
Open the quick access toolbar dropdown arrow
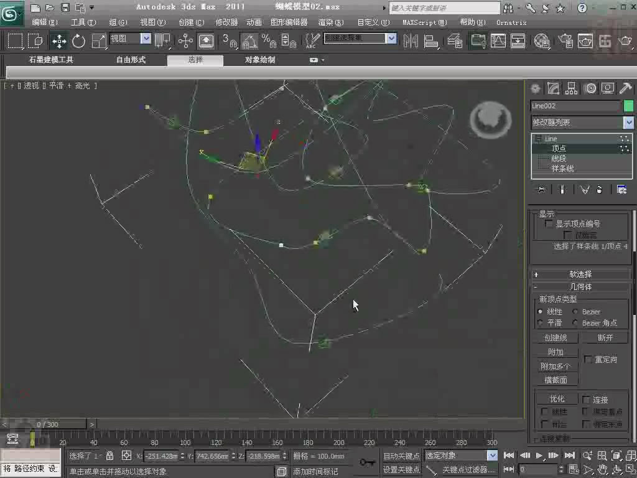(92, 7)
